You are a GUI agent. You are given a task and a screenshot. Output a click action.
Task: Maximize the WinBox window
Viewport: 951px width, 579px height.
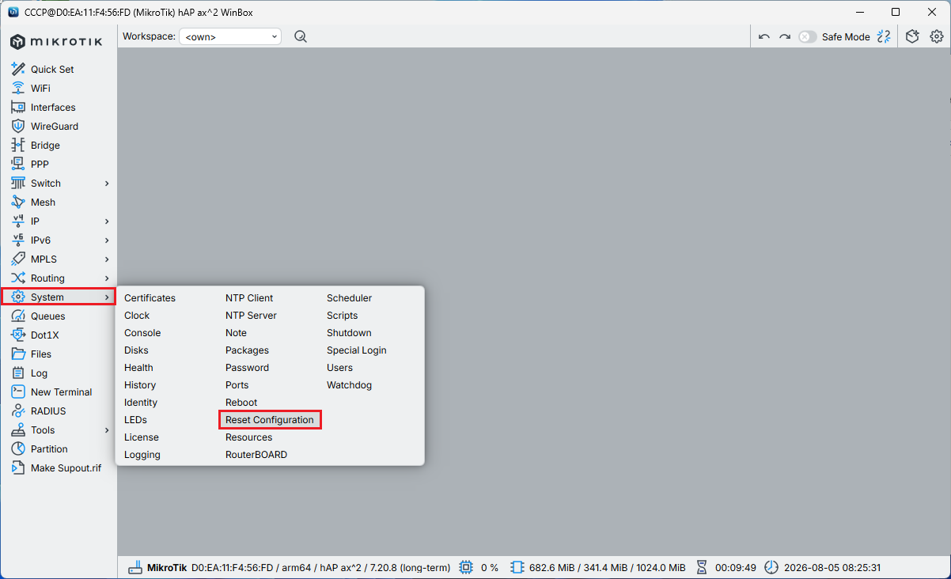click(896, 12)
